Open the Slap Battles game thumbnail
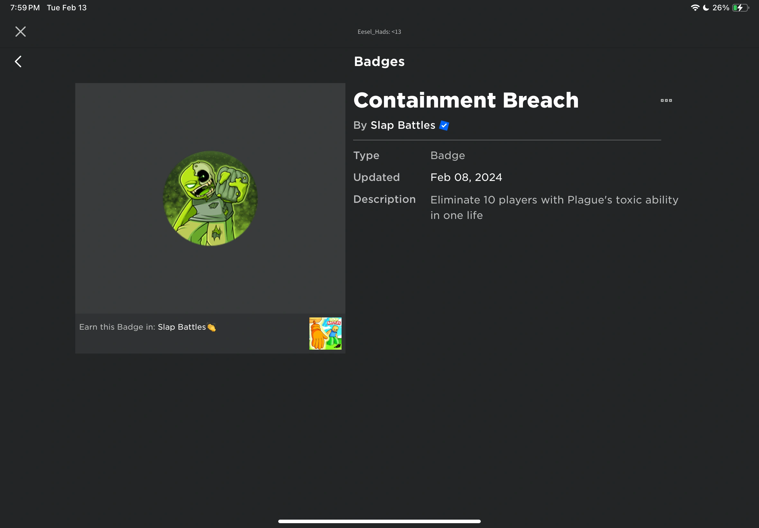Image resolution: width=759 pixels, height=528 pixels. (x=325, y=334)
